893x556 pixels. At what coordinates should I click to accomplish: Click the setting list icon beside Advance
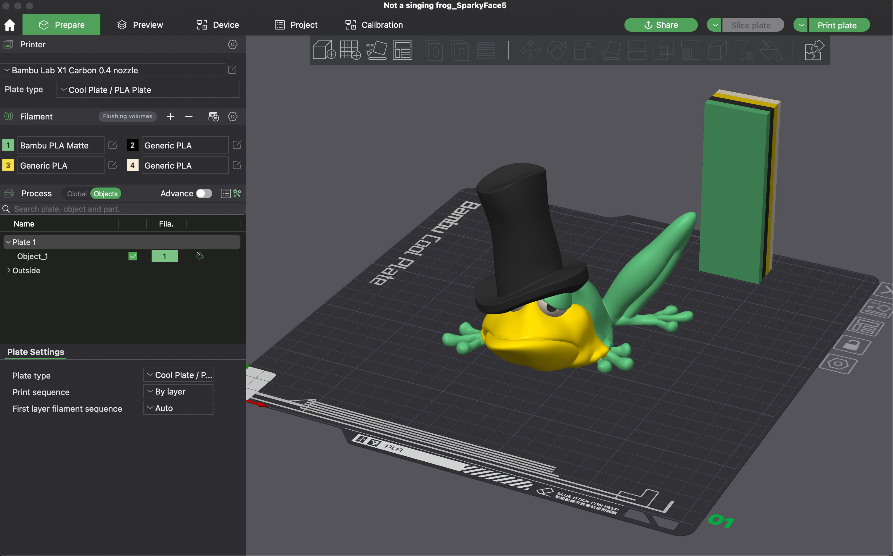click(x=226, y=193)
